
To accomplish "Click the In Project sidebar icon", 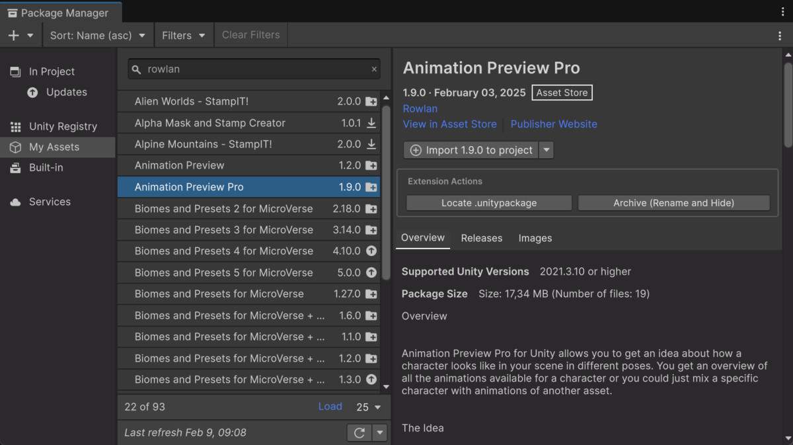I will [15, 71].
